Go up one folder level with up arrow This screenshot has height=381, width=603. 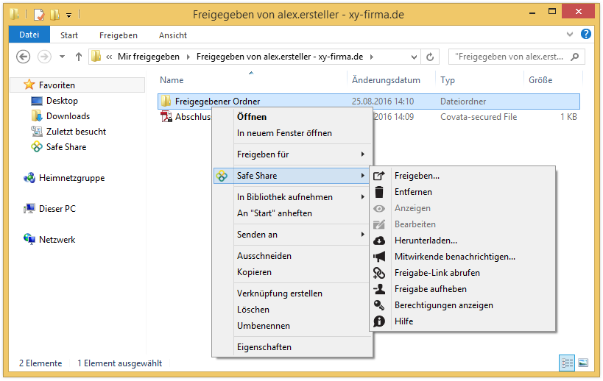tap(79, 57)
